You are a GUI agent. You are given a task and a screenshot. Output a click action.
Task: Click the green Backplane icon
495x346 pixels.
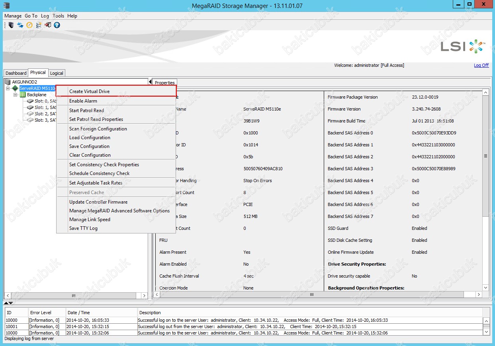[x=23, y=95]
